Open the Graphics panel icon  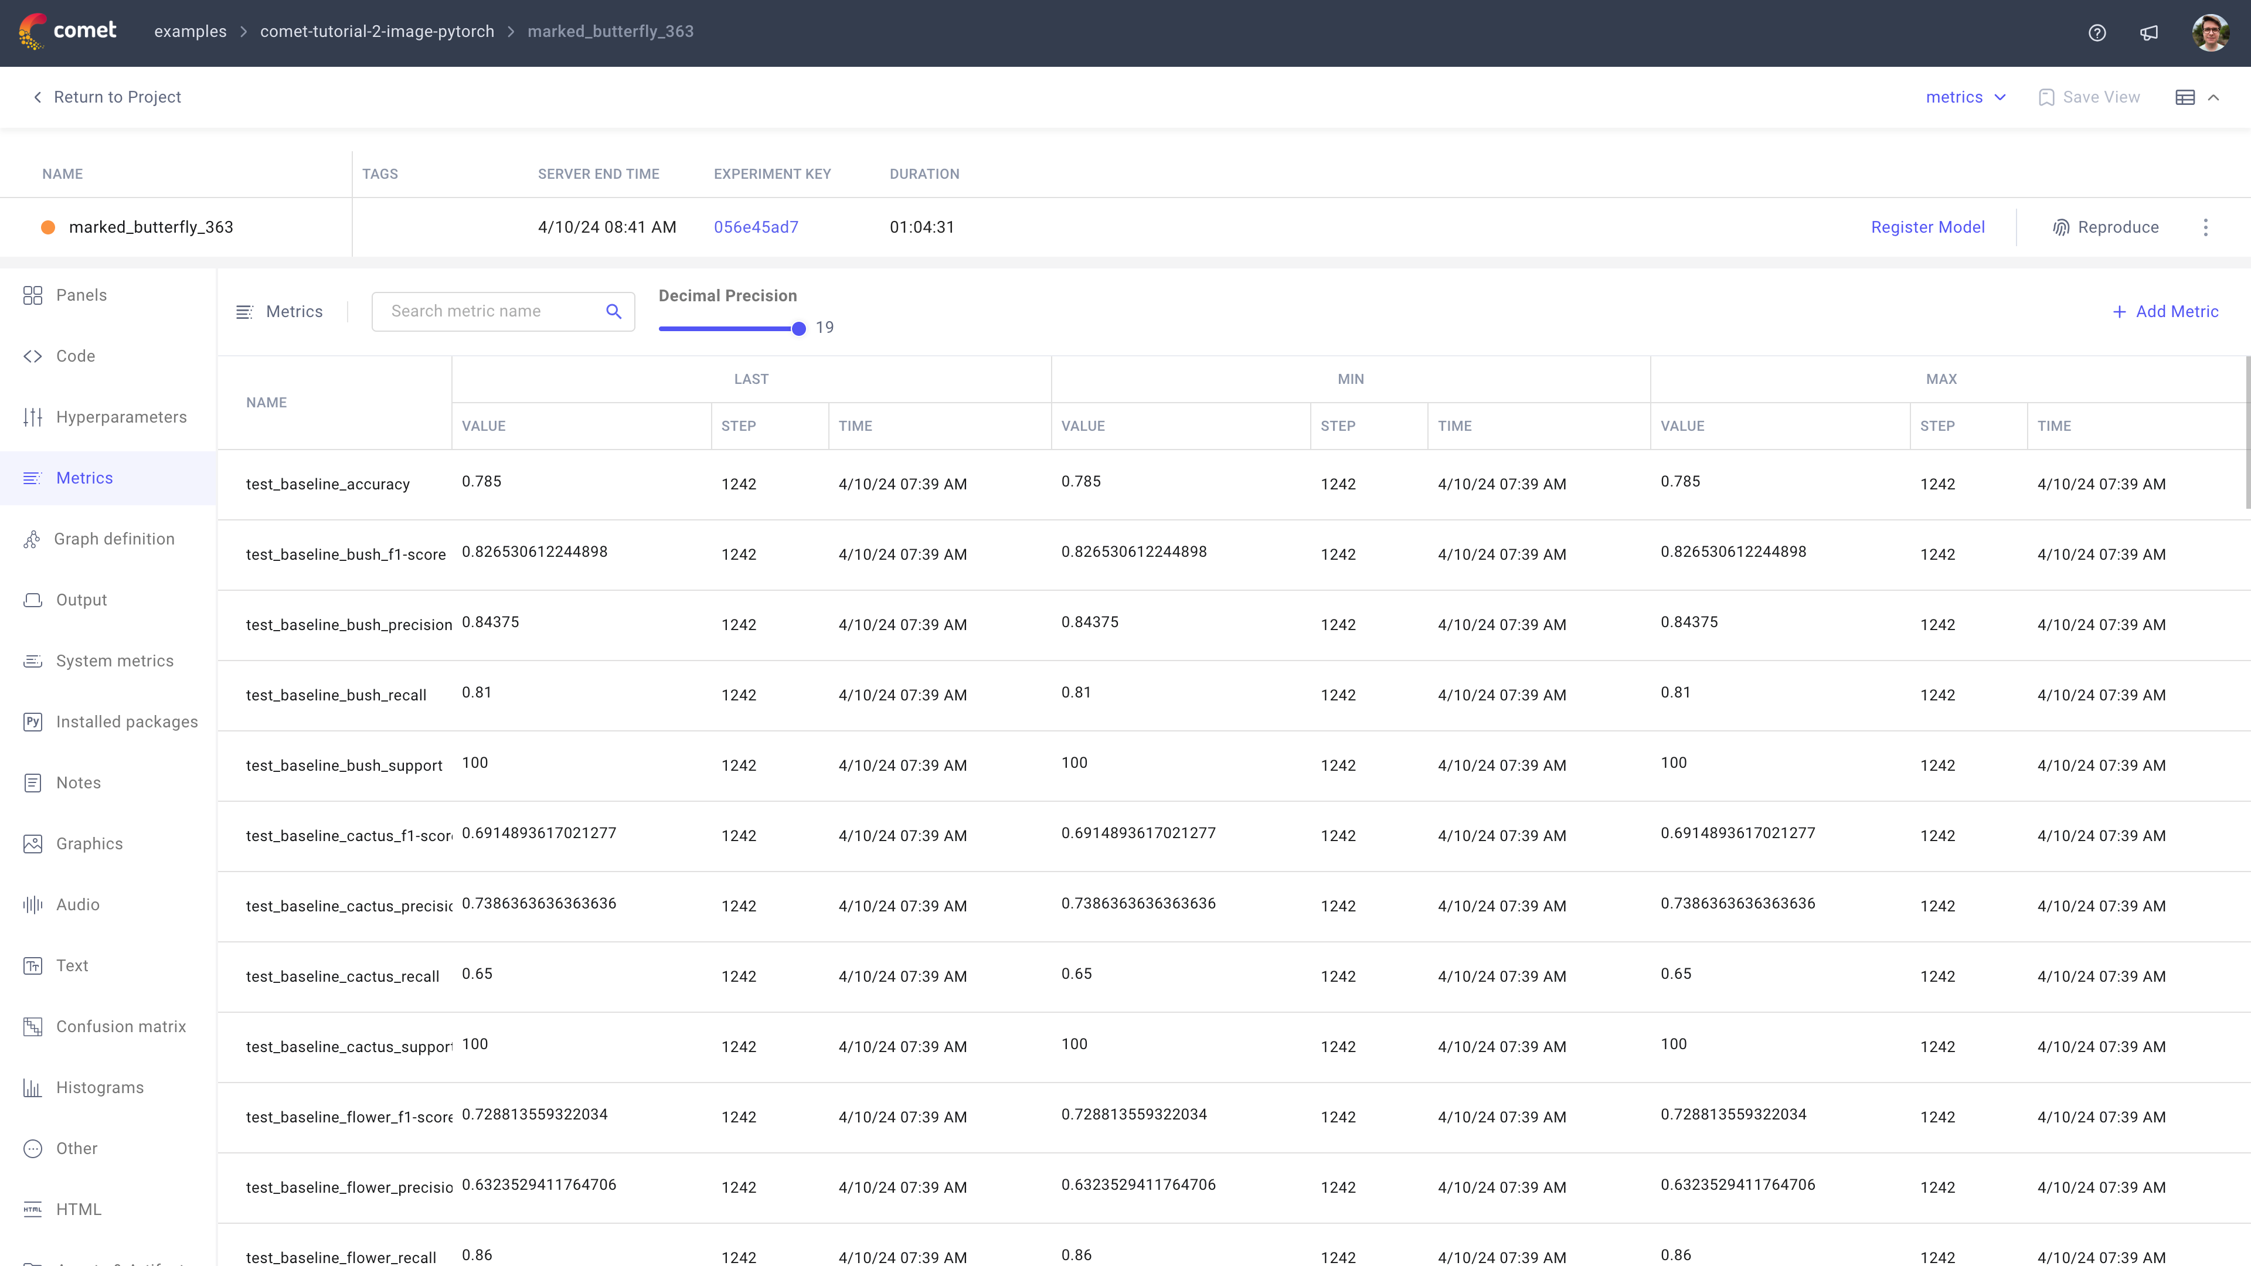tap(32, 843)
